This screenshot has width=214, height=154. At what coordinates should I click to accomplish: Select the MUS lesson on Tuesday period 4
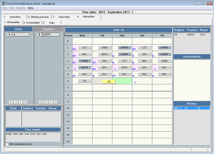[105, 68]
